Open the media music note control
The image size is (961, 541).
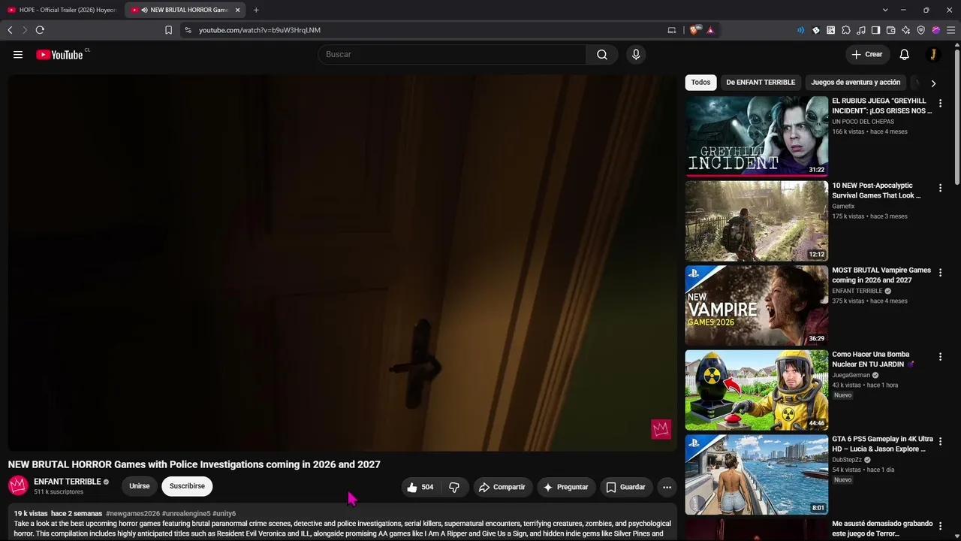point(860,30)
